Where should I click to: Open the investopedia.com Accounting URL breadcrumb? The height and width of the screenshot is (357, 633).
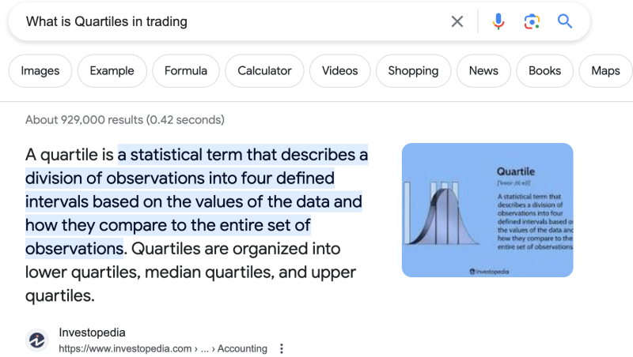(x=162, y=348)
